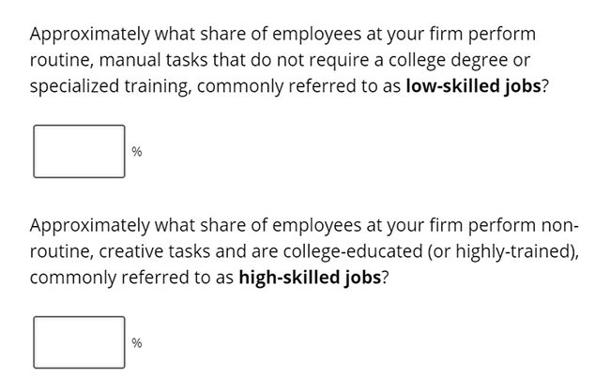
Task: Click the percent sign beside the low-skilled input
Action: click(137, 151)
